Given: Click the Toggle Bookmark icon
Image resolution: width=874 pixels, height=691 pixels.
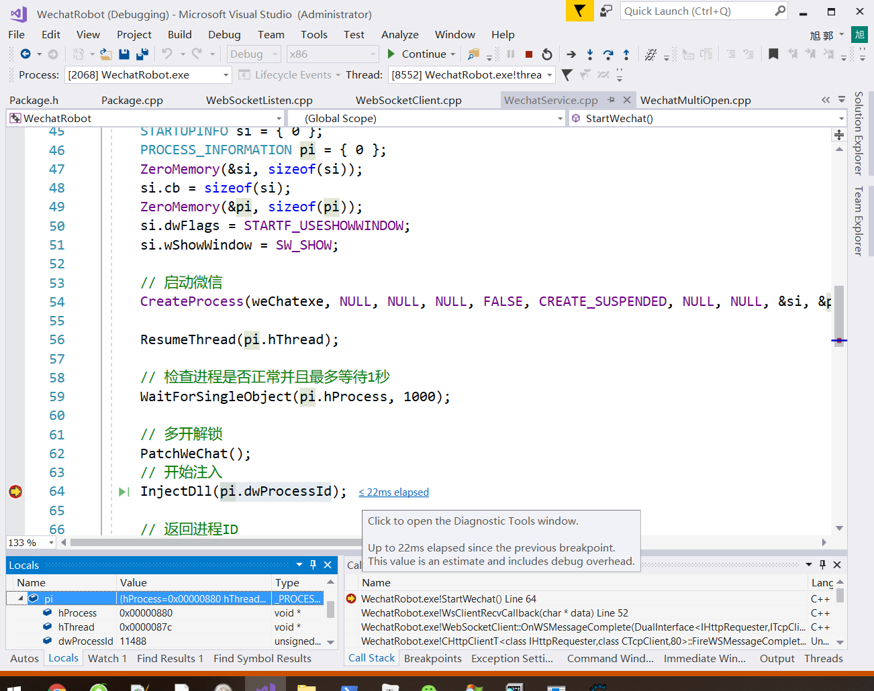Looking at the screenshot, I should click(x=773, y=54).
